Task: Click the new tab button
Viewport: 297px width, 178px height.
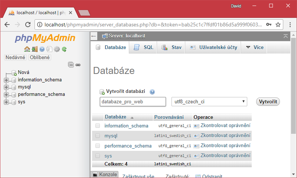Action: coord(84,13)
